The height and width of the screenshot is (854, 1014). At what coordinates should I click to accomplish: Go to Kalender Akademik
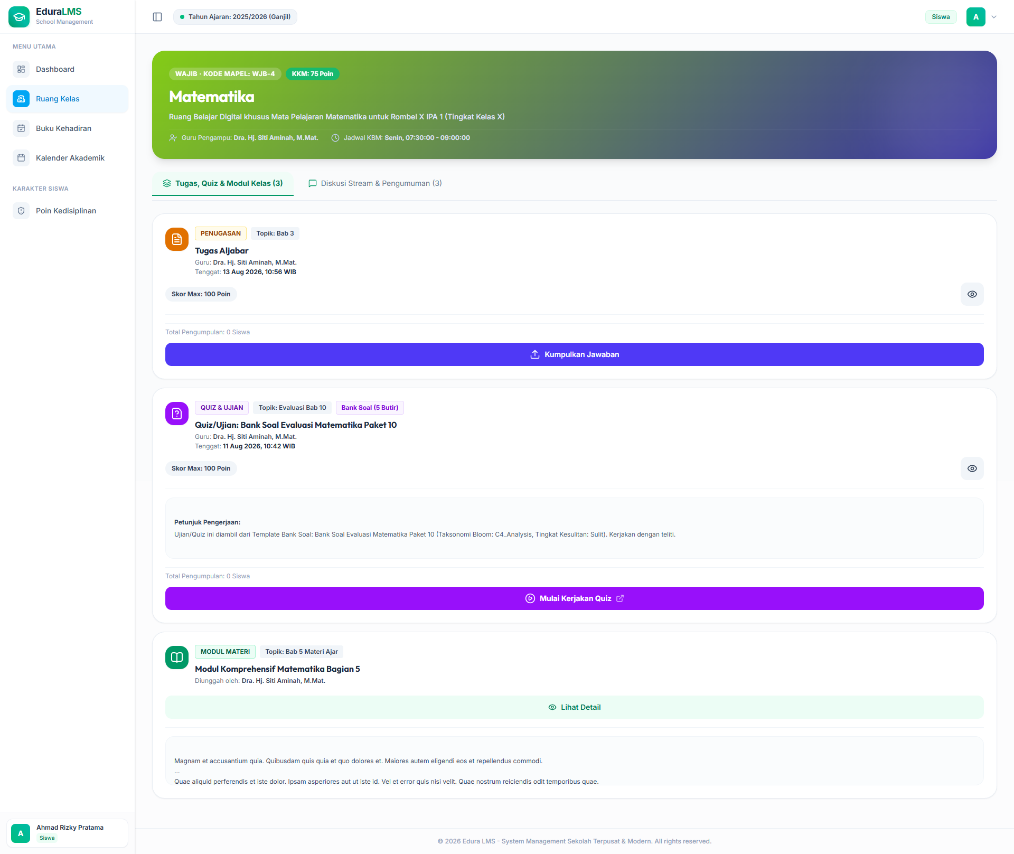pos(68,158)
